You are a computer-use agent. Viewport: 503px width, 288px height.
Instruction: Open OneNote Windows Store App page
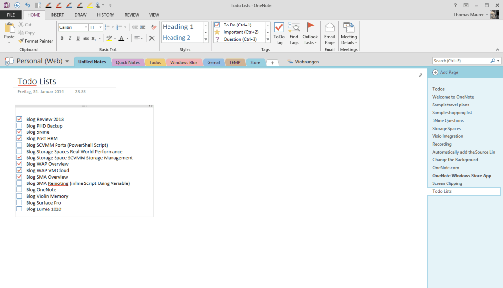[461, 176]
